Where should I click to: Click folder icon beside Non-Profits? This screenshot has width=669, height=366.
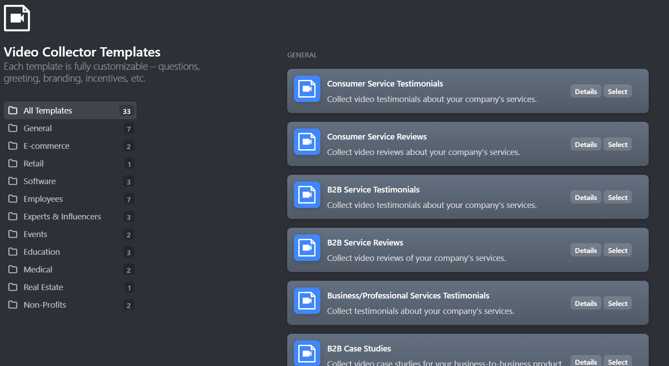point(13,305)
